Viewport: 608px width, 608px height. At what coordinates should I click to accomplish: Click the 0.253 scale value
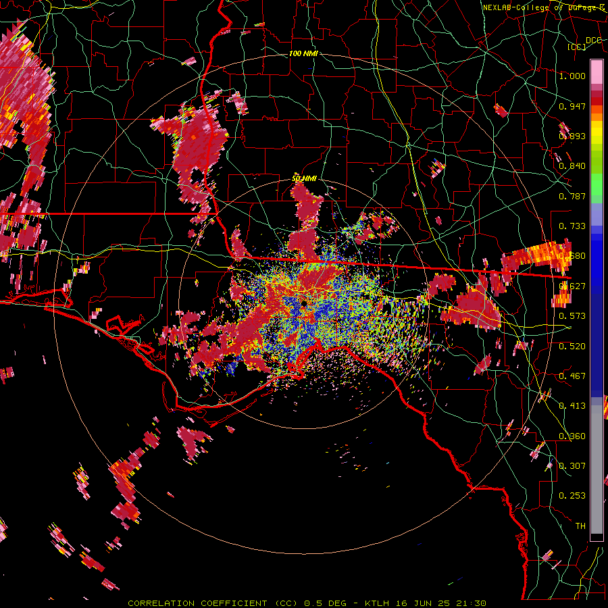coord(572,496)
